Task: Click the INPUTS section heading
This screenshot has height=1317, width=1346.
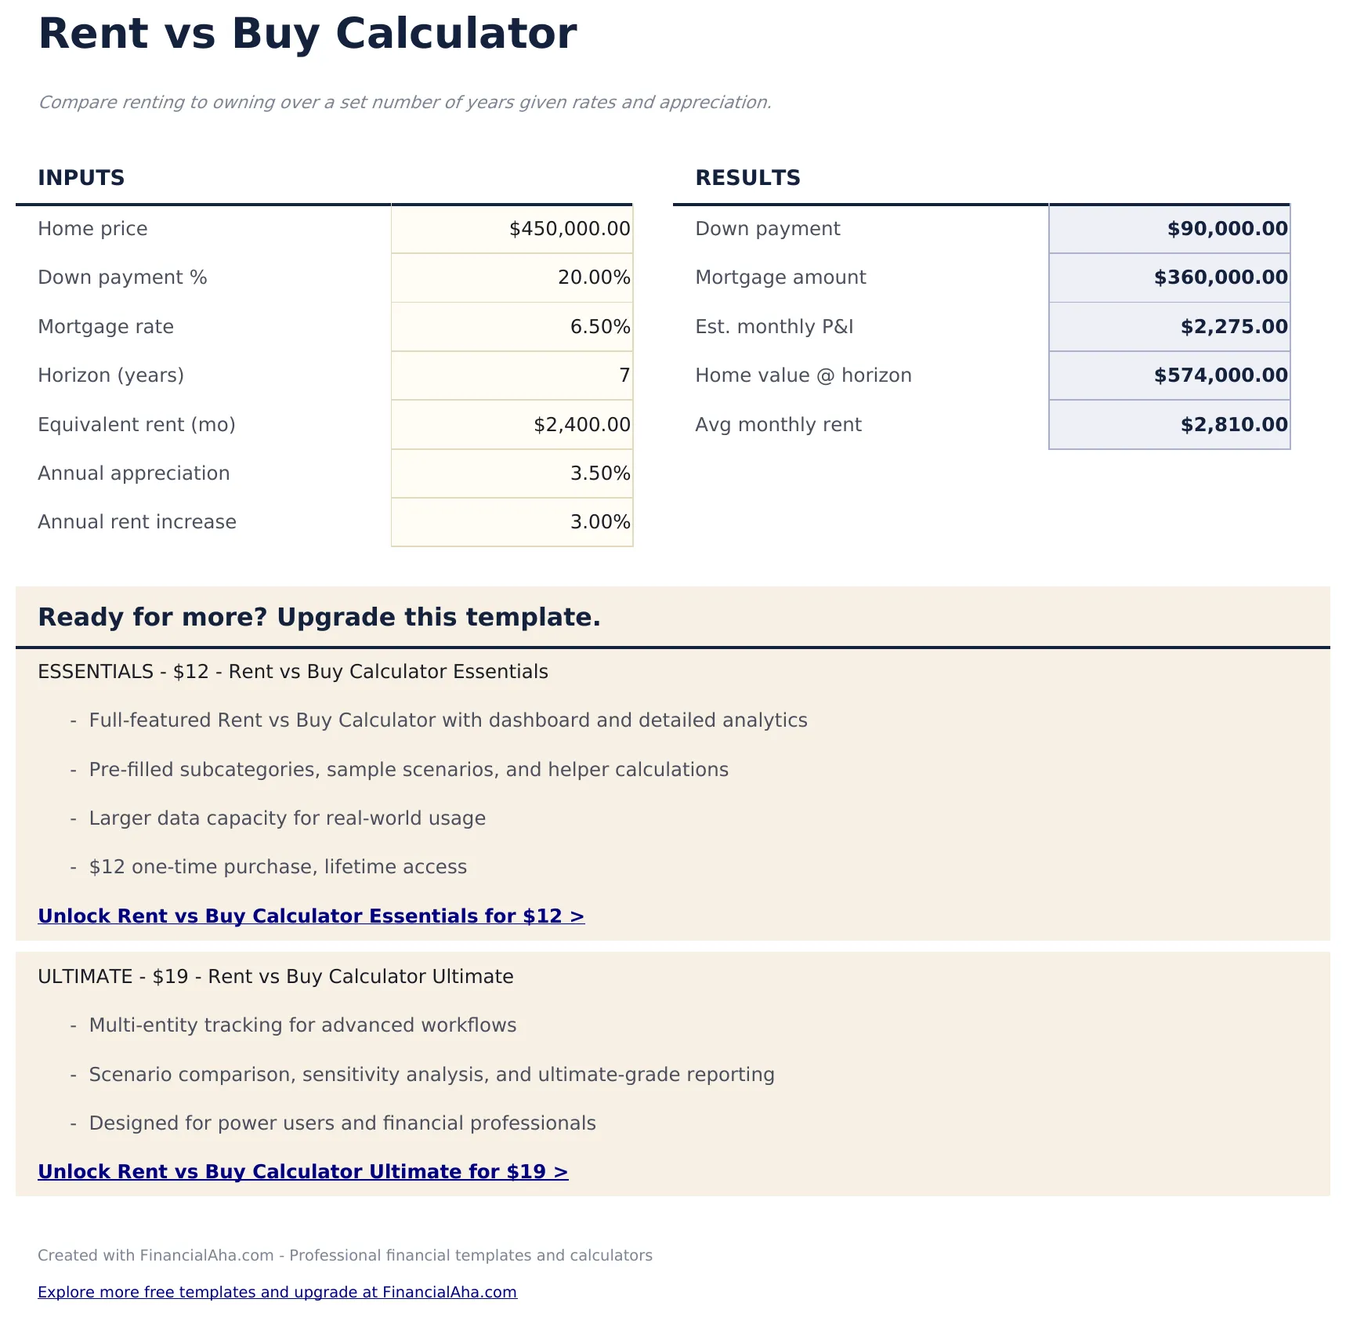Action: (x=81, y=178)
